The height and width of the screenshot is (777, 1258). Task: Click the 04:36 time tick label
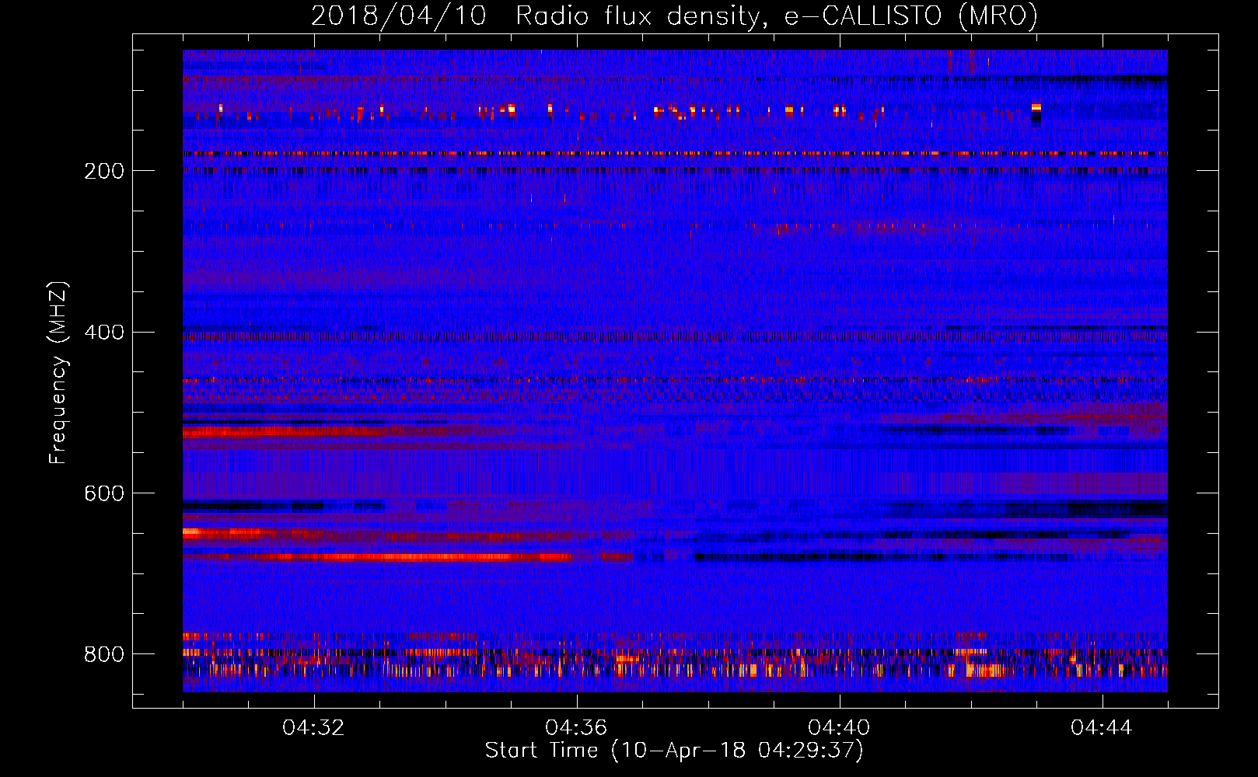click(576, 728)
